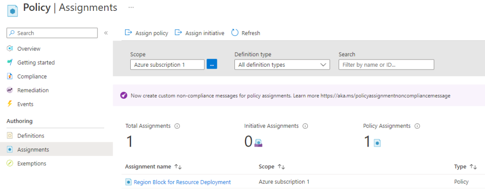485x191 pixels.
Task: Collapse the sidebar with double chevron
Action: [106, 33]
